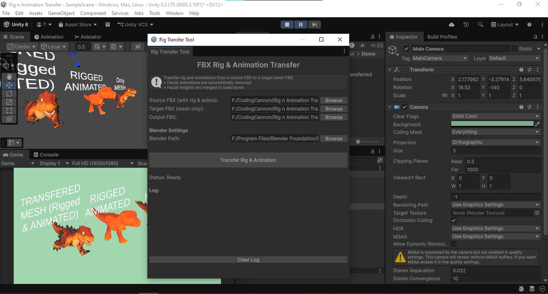Enable Allow Dynamic Resolution checkbox
Image resolution: width=548 pixels, height=294 pixels.
coord(453,244)
